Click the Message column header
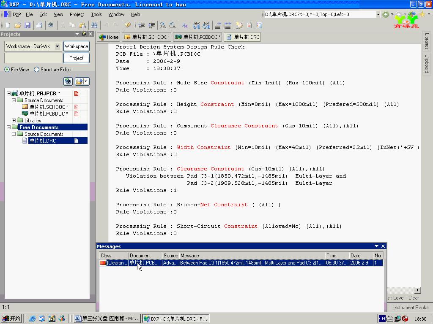433x324 pixels. pyautogui.click(x=252, y=256)
